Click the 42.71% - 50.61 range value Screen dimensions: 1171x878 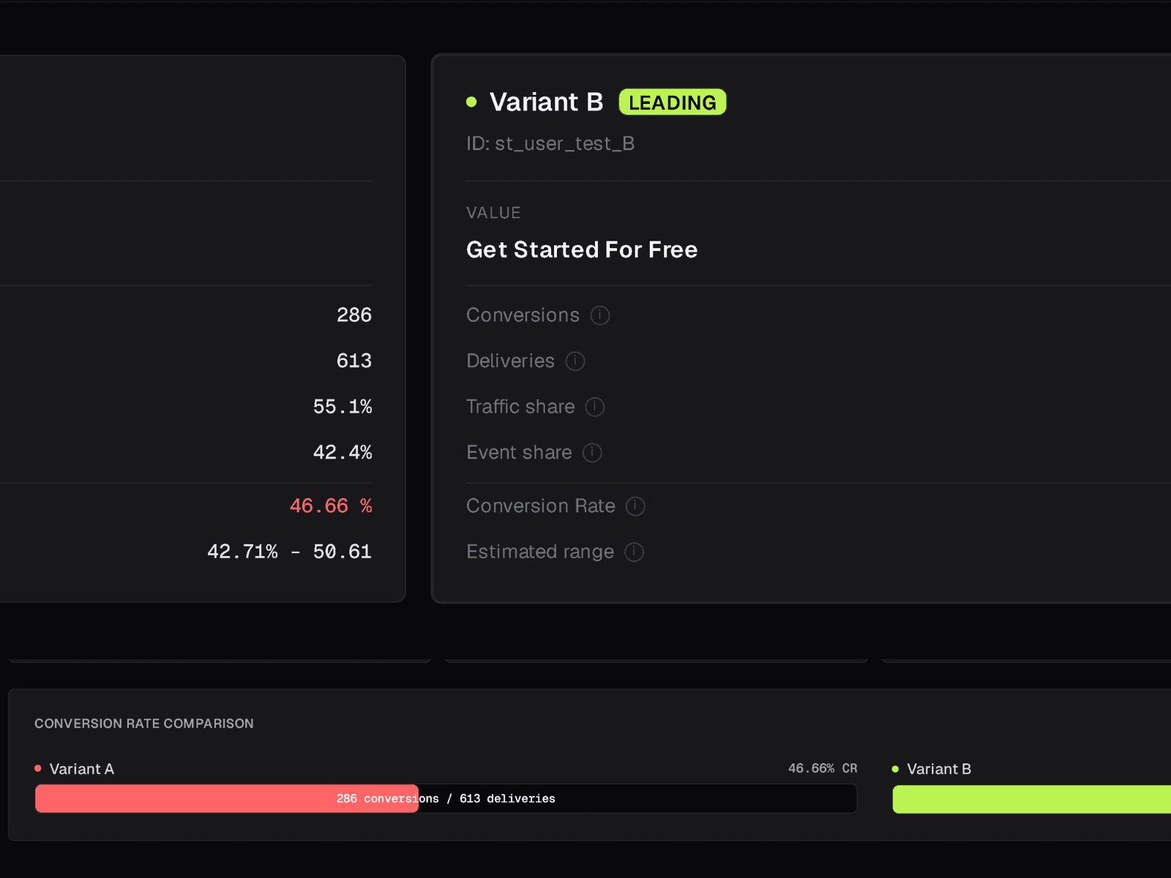290,552
